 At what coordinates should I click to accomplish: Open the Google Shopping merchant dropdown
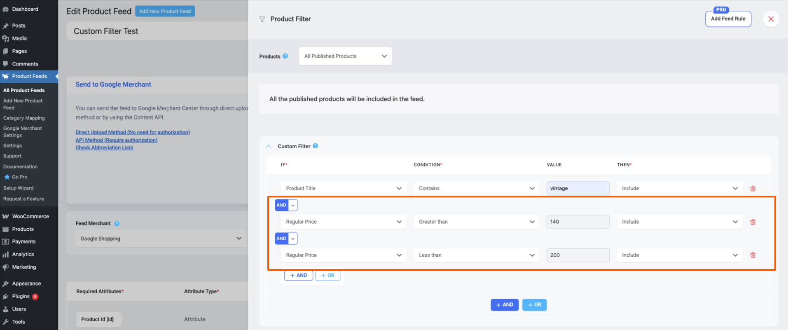161,239
